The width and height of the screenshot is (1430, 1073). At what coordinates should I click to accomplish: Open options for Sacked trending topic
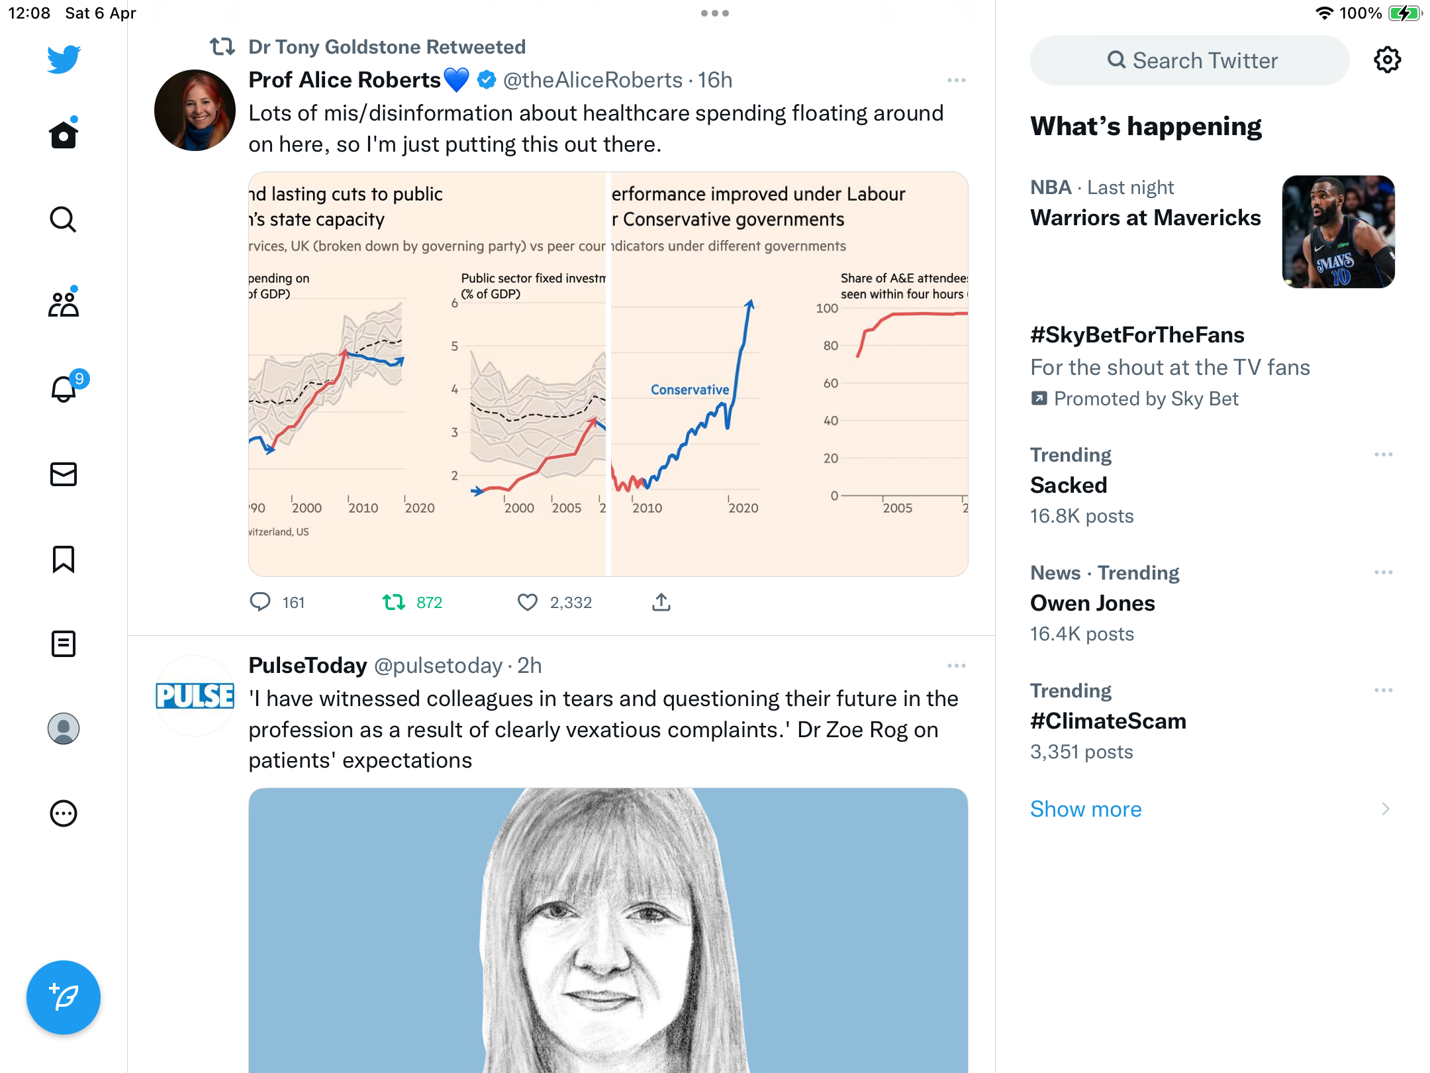(x=1384, y=454)
